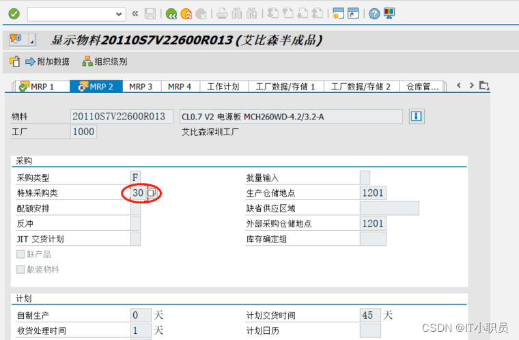The height and width of the screenshot is (340, 519).
Task: Click the Display/Change toggle icon by title
Action: pos(16,40)
